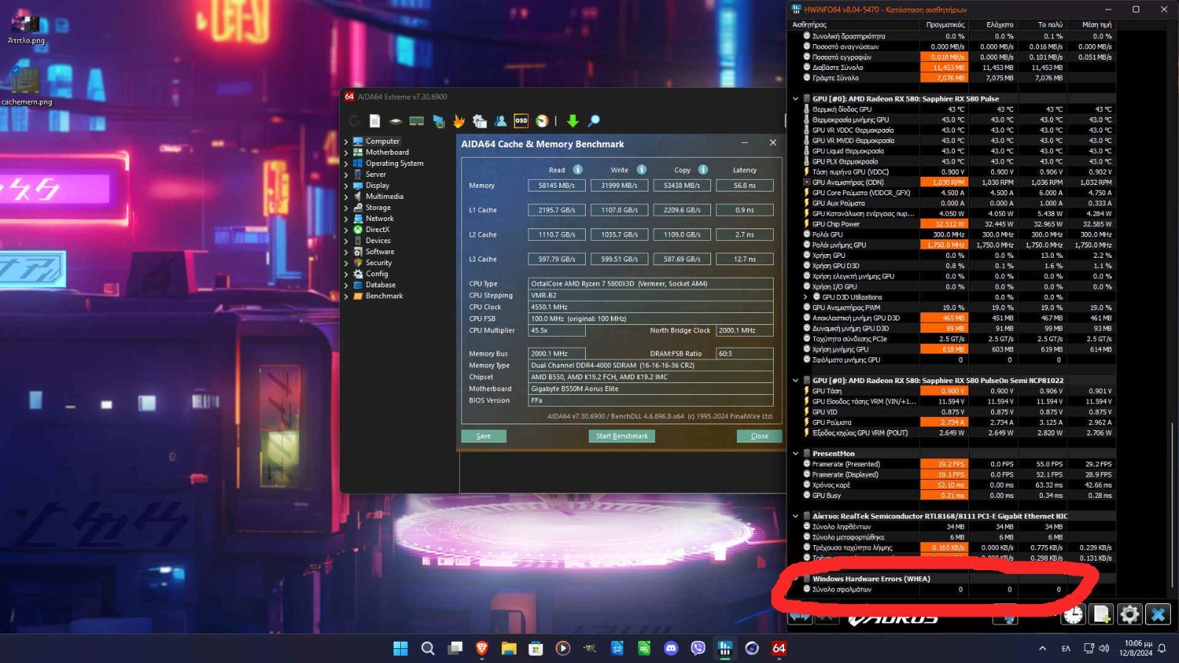The image size is (1179, 663).
Task: Click the blue monitor network icon in AIDA64 toolbar
Action: pos(438,121)
